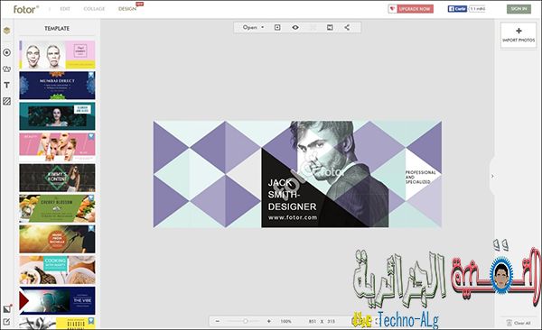
Task: Select the yellow barcode template at bottom
Action: tap(58, 323)
